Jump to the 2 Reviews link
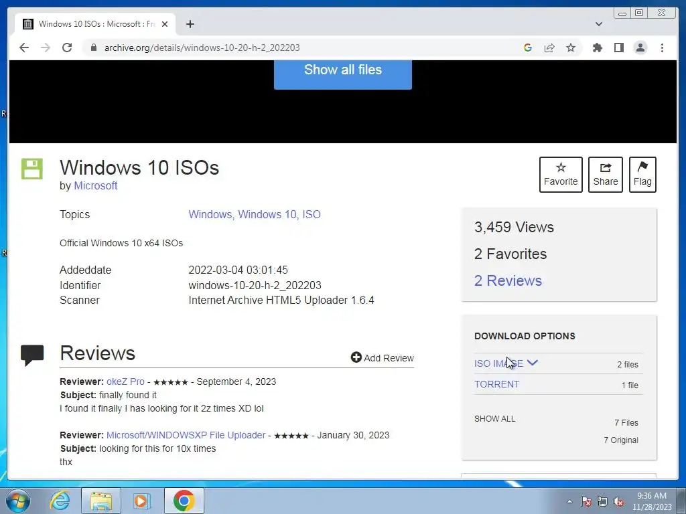This screenshot has width=686, height=514. tap(508, 280)
